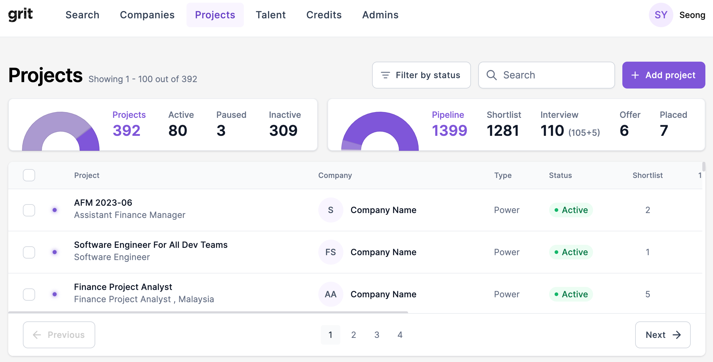This screenshot has width=713, height=362.
Task: Open the Seong user menu
Action: pyautogui.click(x=692, y=15)
